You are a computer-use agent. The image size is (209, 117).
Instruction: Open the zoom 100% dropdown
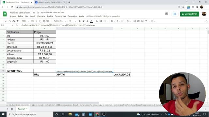click(25, 21)
